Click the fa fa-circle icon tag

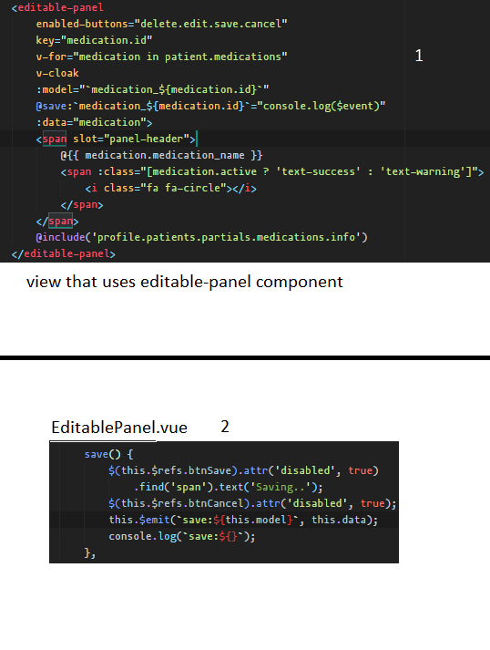click(170, 188)
